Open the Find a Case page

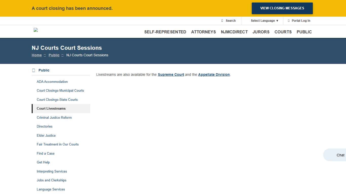click(x=46, y=153)
